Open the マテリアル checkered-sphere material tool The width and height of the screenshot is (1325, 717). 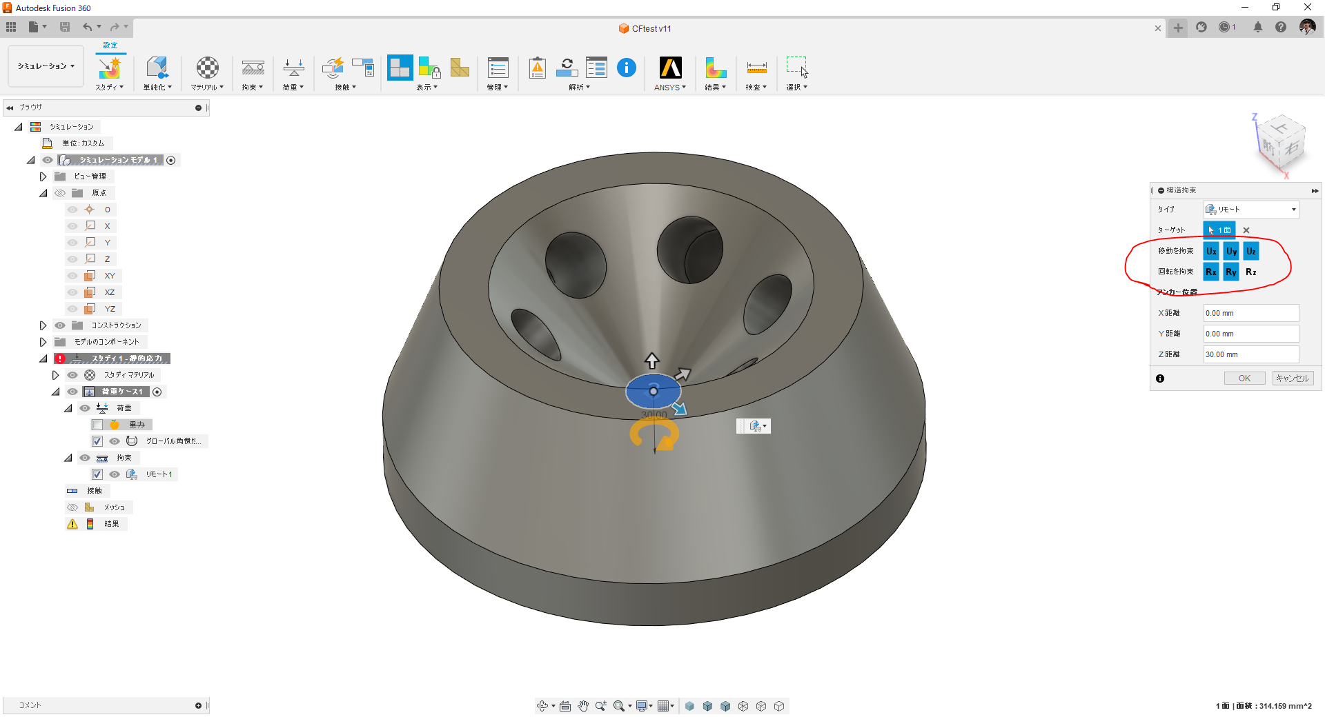207,68
